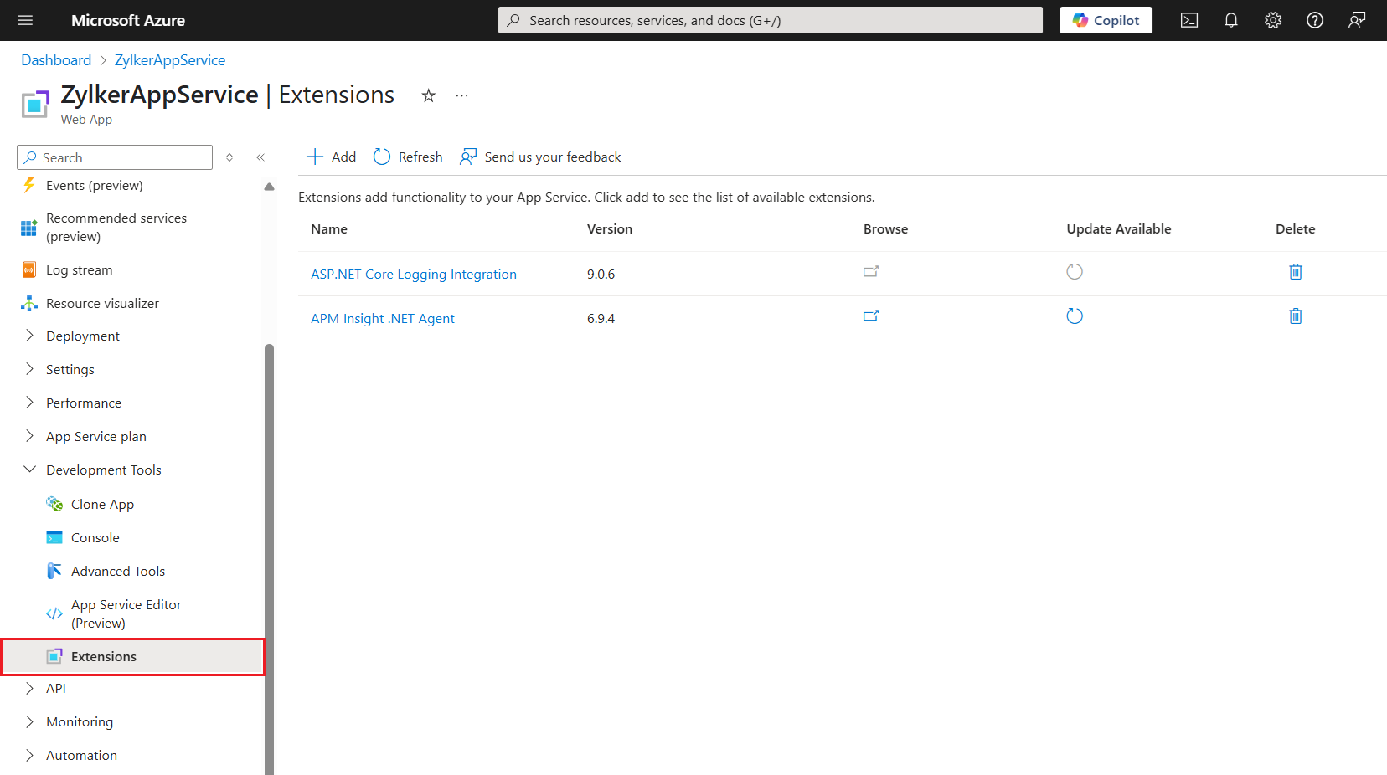Open Console under Development Tools
The width and height of the screenshot is (1387, 775).
(x=95, y=537)
